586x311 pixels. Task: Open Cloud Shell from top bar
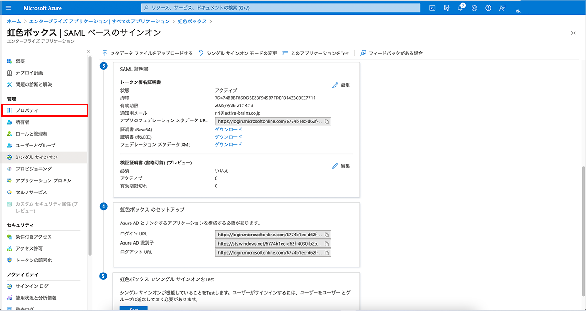432,8
